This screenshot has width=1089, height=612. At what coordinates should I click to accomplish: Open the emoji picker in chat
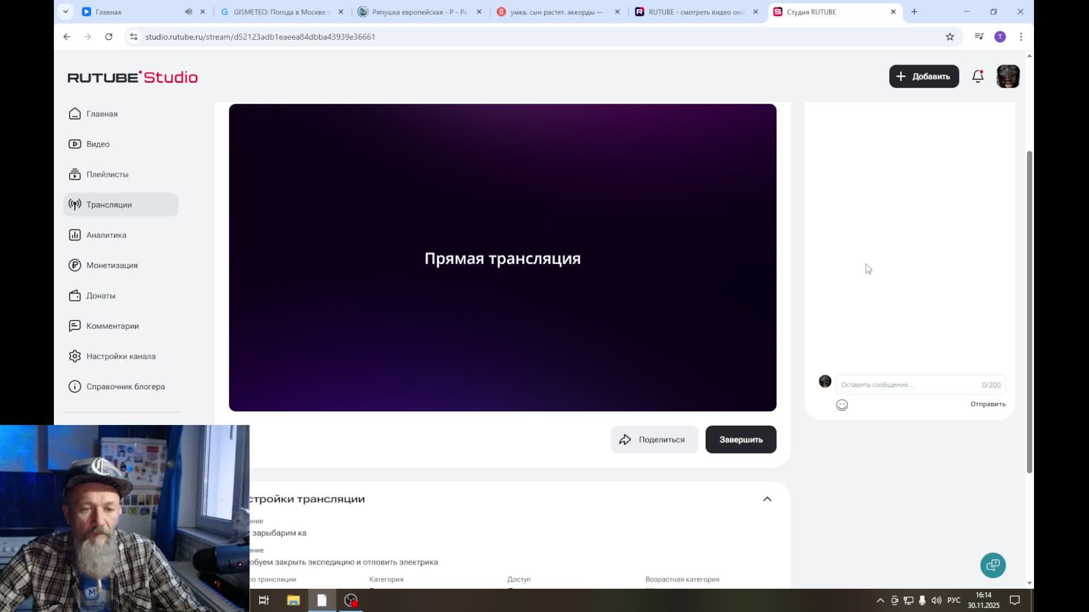point(842,405)
